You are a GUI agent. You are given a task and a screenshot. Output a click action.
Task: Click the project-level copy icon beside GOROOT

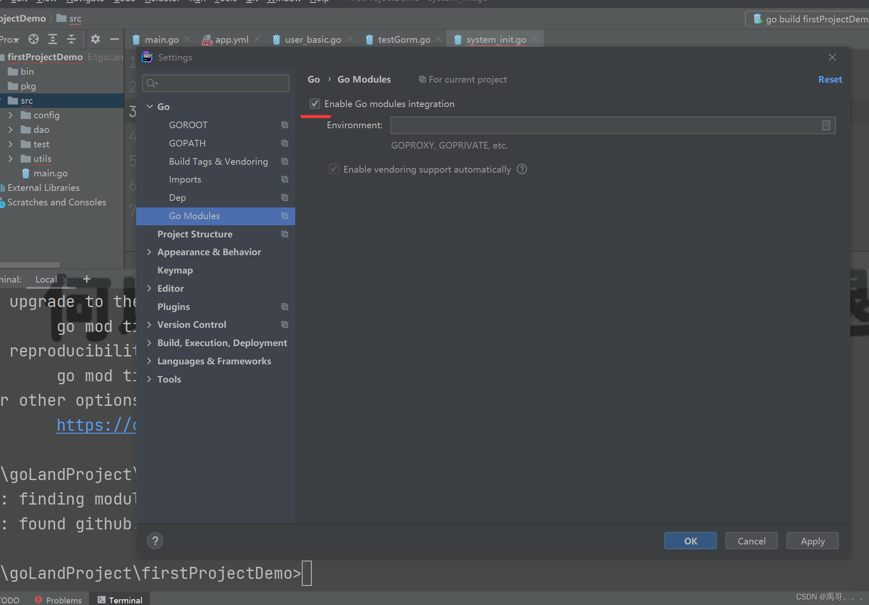point(285,125)
